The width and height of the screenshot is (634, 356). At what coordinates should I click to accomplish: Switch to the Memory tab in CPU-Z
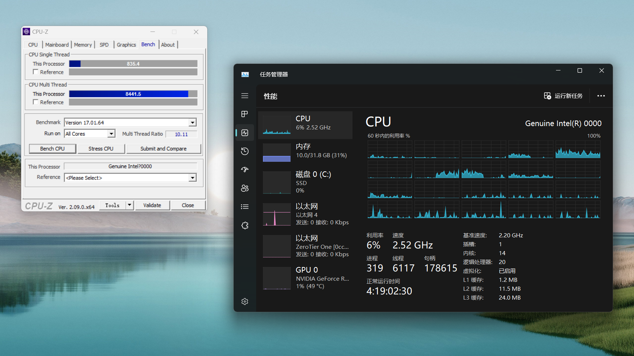click(x=83, y=45)
